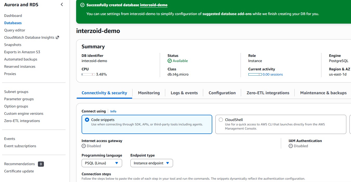Click the Disabled icon under Internet access gateway

[84, 146]
